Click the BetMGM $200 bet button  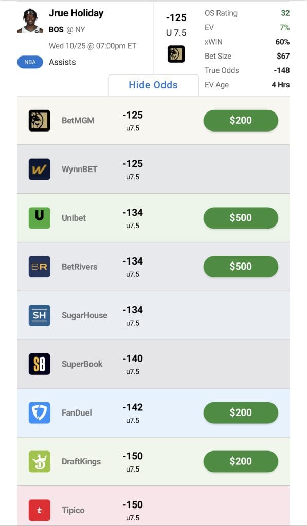coord(241,120)
